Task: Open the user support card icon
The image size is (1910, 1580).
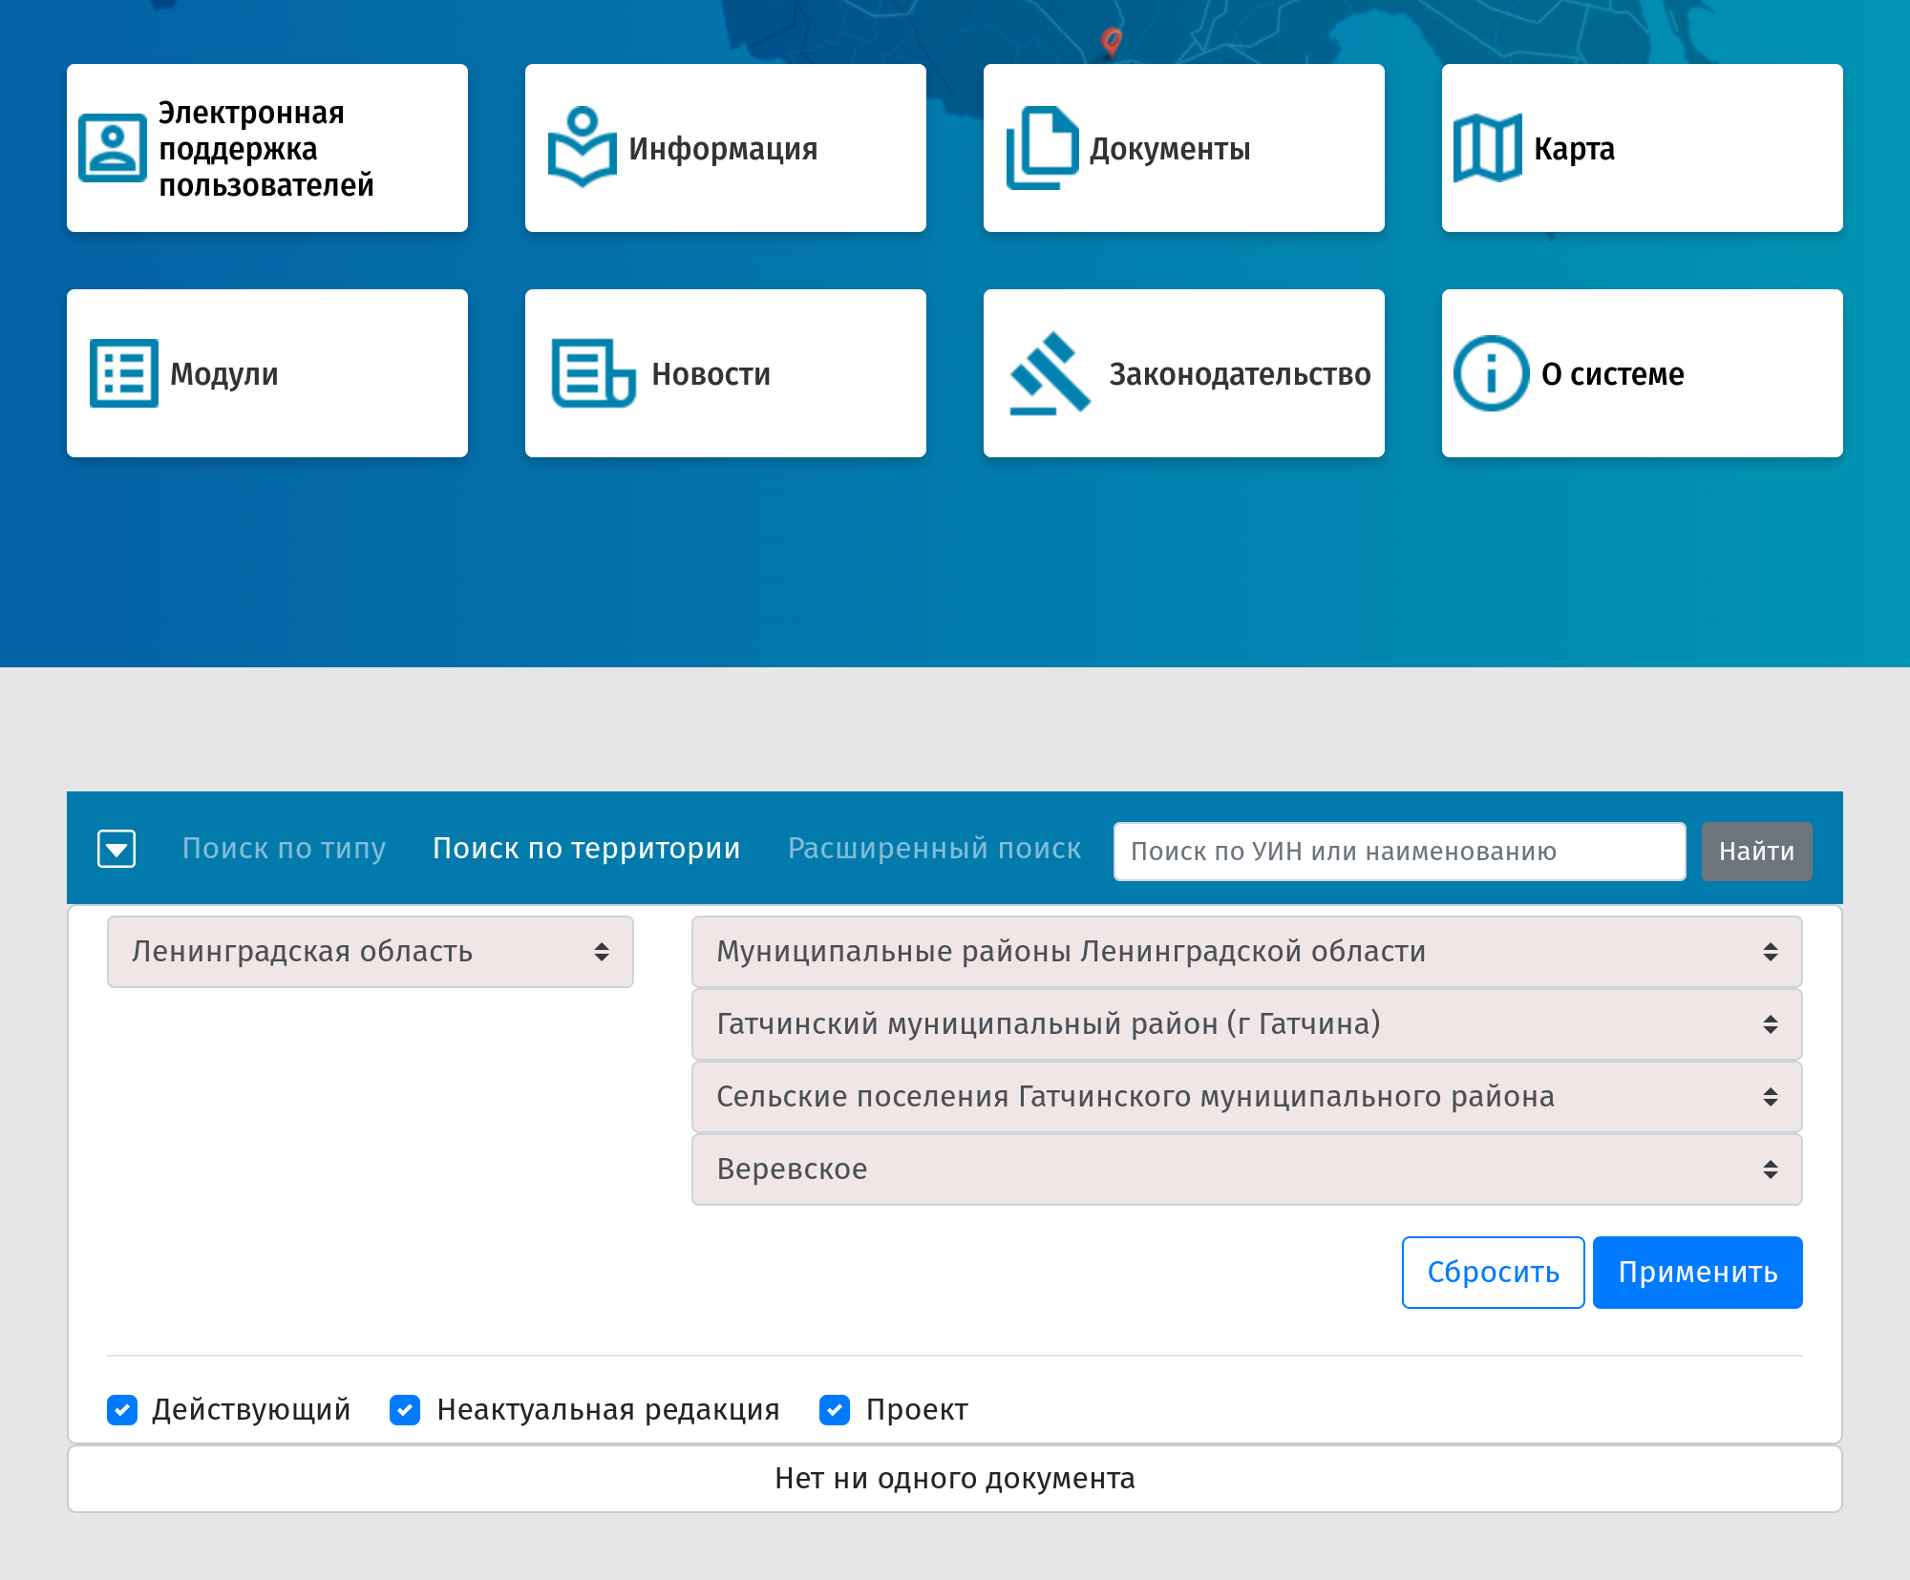Action: click(113, 148)
